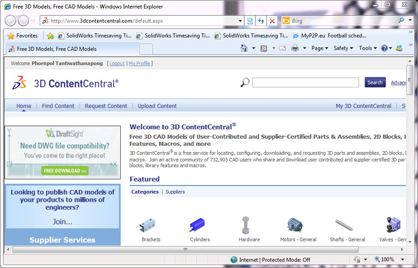Viewport: 418px width, 268px height.
Task: Switch to the Suppliers featured tab
Action: [x=175, y=192]
